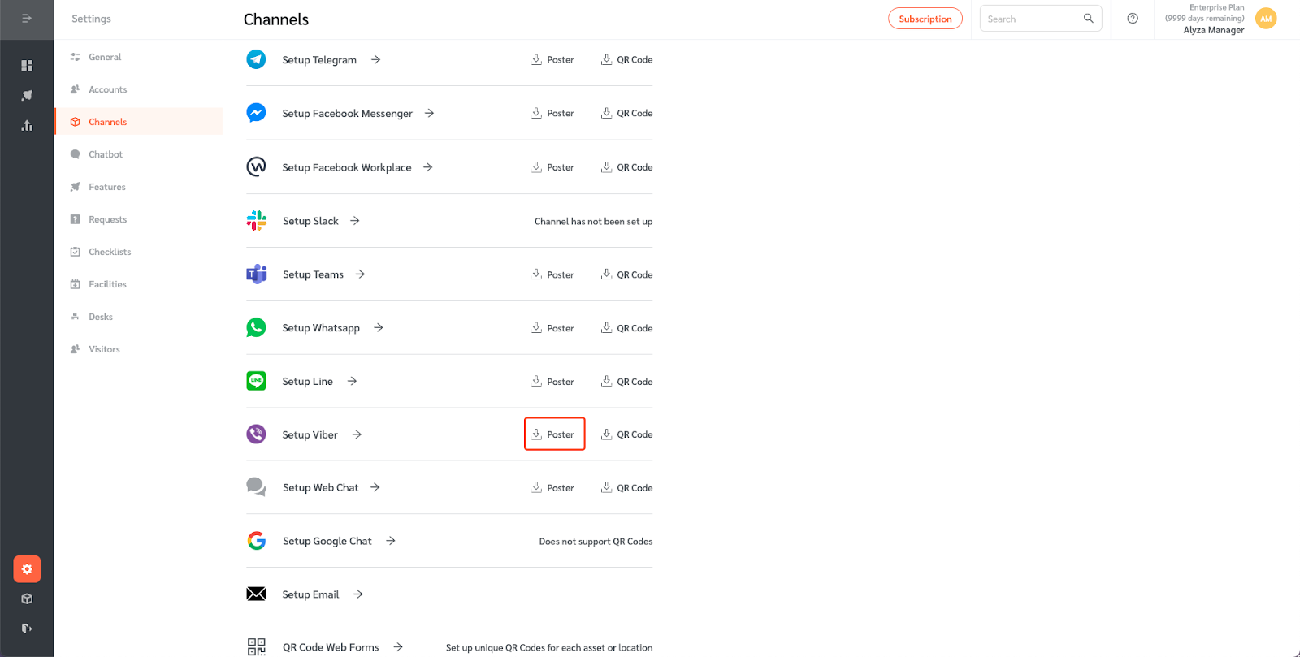Open the help question mark icon
This screenshot has height=657, width=1300.
pyautogui.click(x=1132, y=18)
